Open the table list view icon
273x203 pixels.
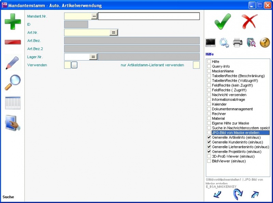[13, 103]
